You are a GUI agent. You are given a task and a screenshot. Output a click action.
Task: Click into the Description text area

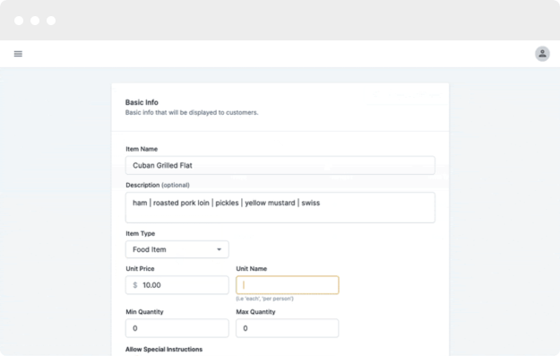[x=280, y=208]
